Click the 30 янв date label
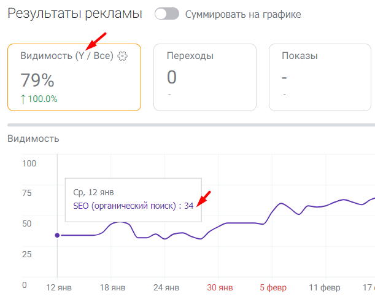375x299 pixels. 219,287
